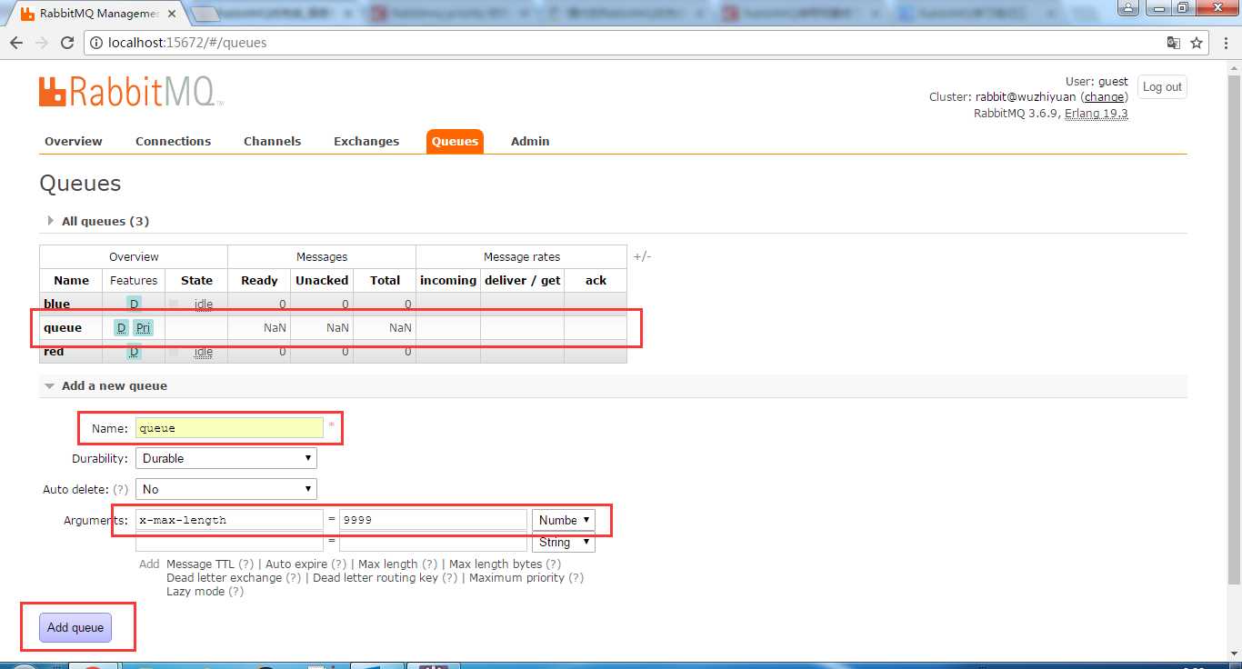Open the Auto delete dropdown
This screenshot has height=669, width=1242.
[x=226, y=489]
